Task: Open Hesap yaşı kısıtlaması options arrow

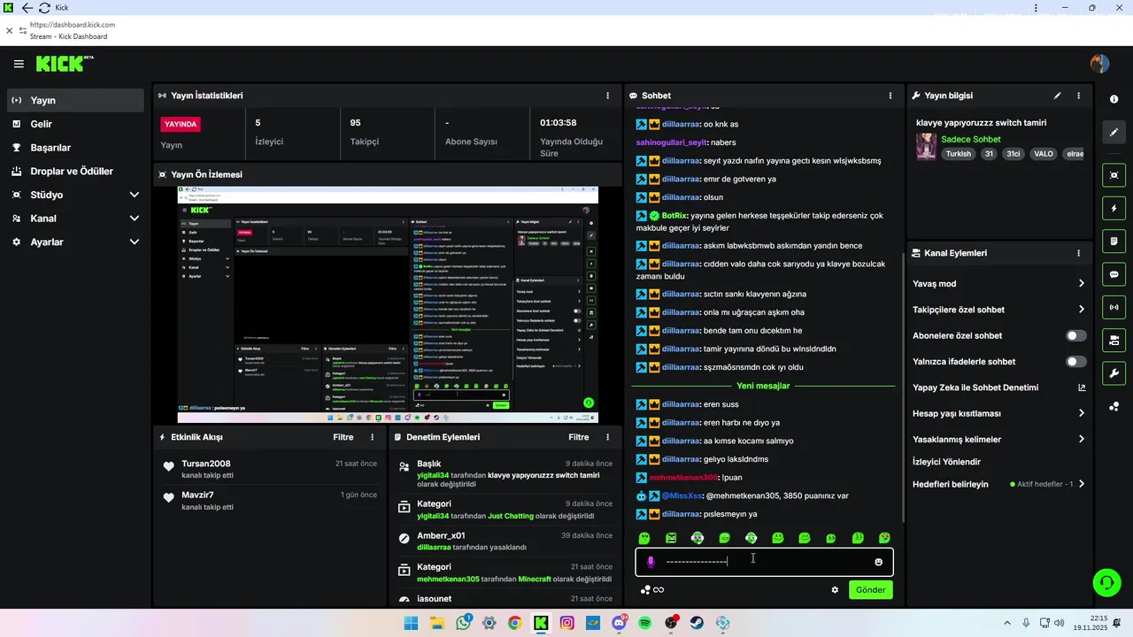Action: coord(1081,413)
